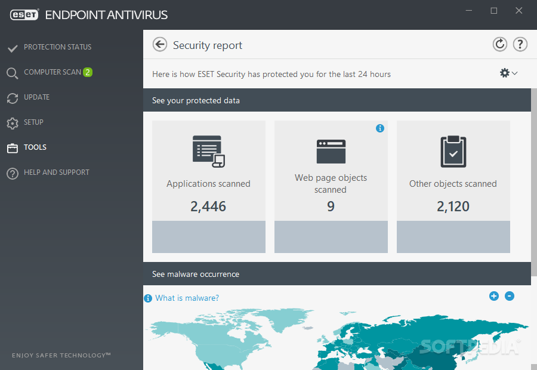Select the Tools section
The width and height of the screenshot is (537, 370).
(35, 147)
